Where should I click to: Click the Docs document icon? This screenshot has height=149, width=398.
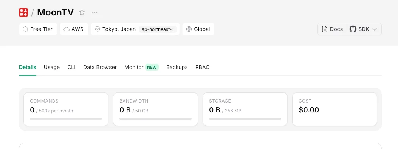pyautogui.click(x=325, y=29)
